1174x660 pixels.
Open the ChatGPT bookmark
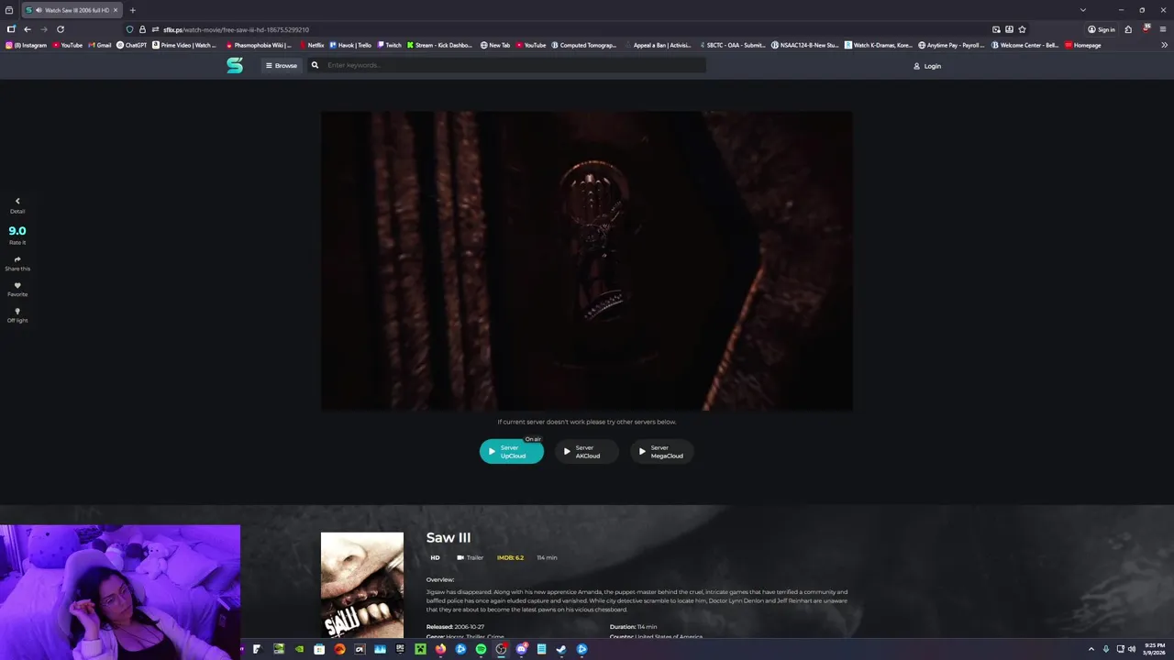[132, 45]
